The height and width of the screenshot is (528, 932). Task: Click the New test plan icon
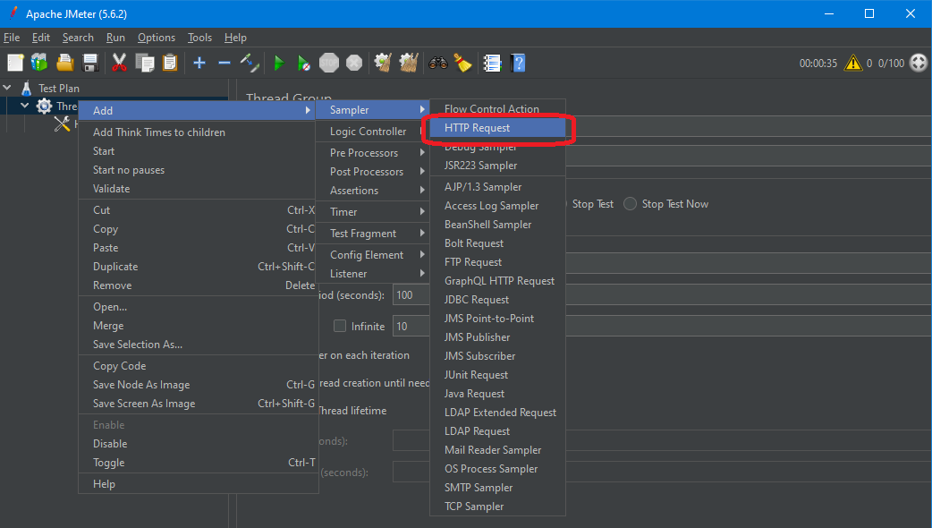[x=15, y=63]
